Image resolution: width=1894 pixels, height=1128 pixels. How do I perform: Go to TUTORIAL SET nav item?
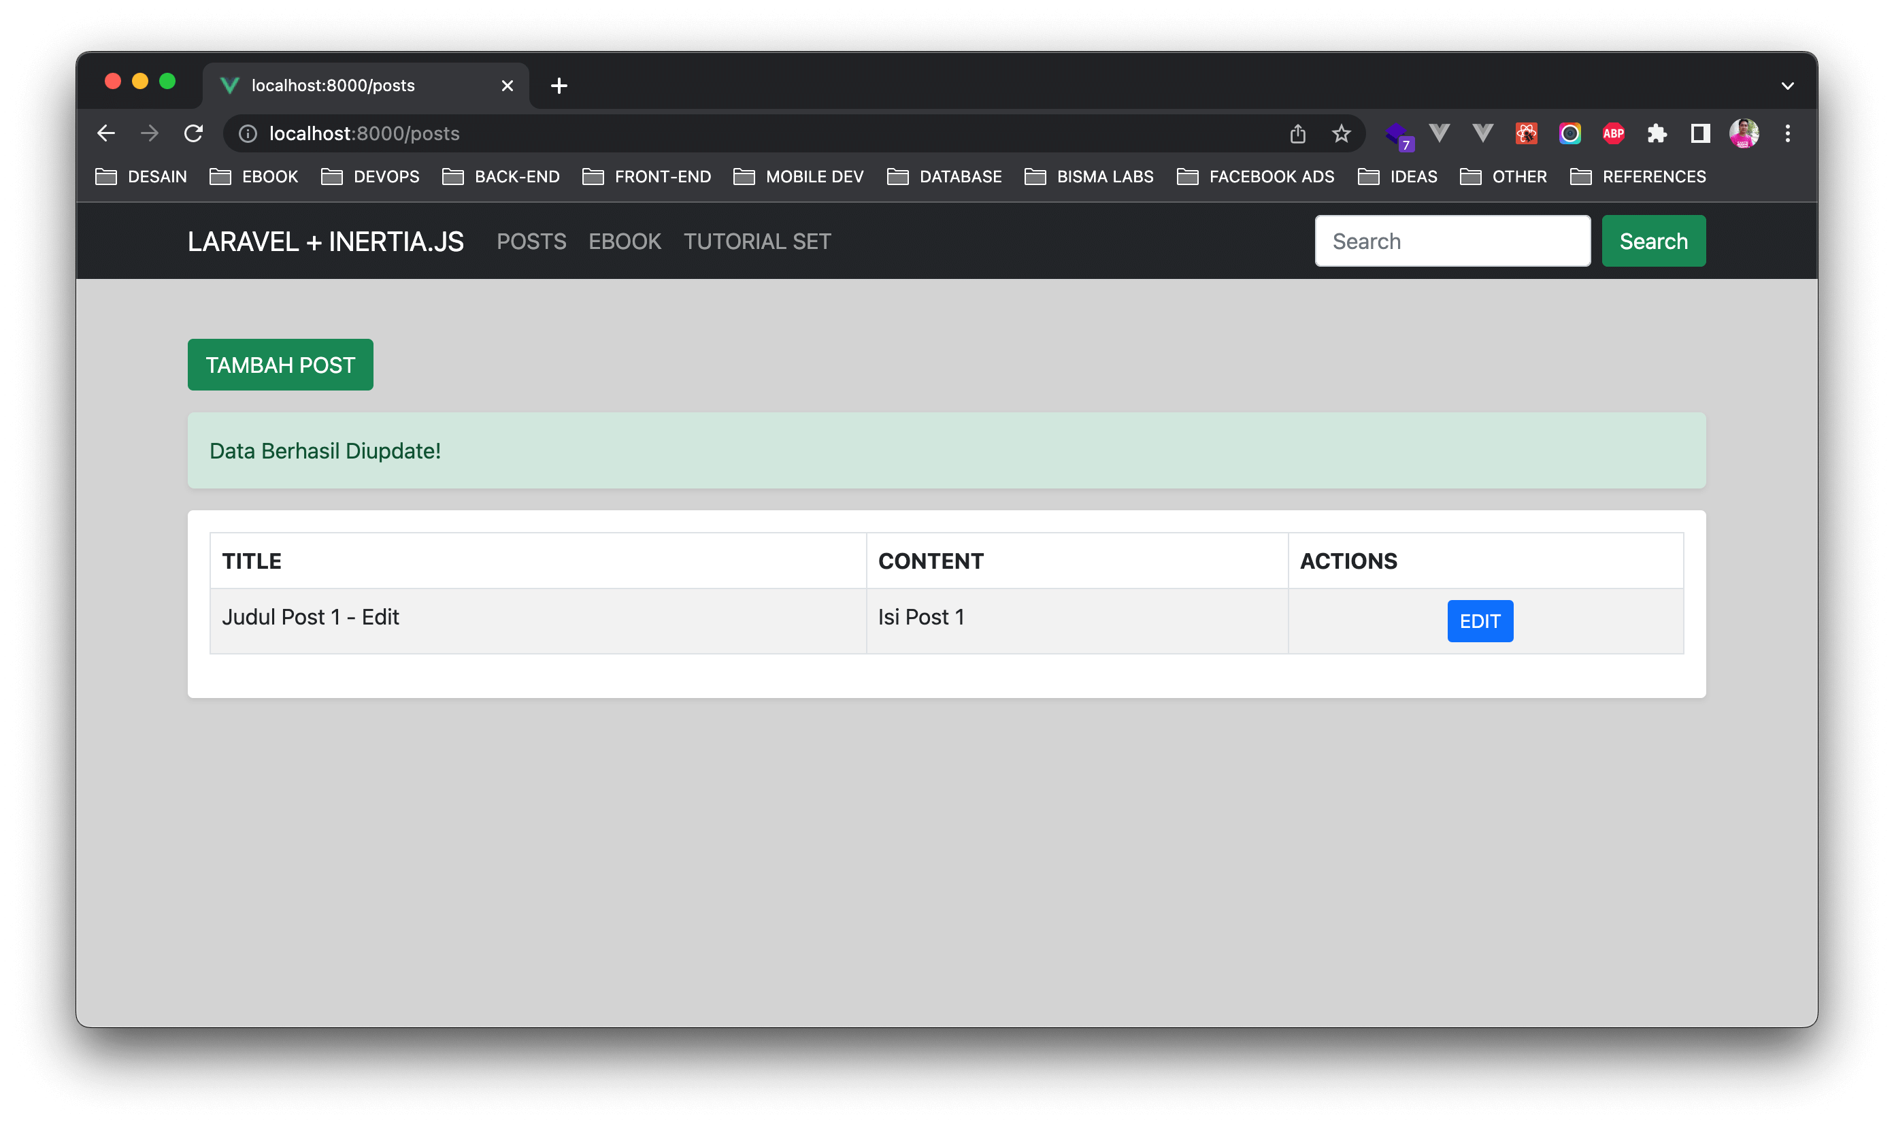[x=757, y=242]
